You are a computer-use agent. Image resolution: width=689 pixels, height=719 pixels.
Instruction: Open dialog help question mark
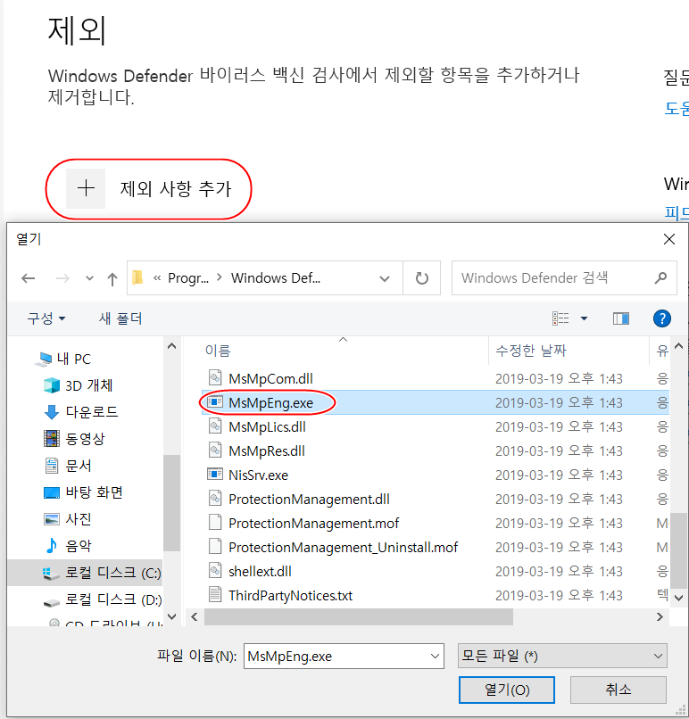pos(662,318)
